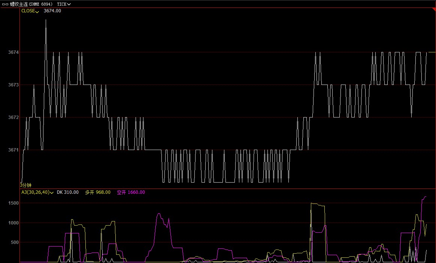Click the 1500 axis label in indicator panel
This screenshot has width=436, height=263.
coord(13,203)
